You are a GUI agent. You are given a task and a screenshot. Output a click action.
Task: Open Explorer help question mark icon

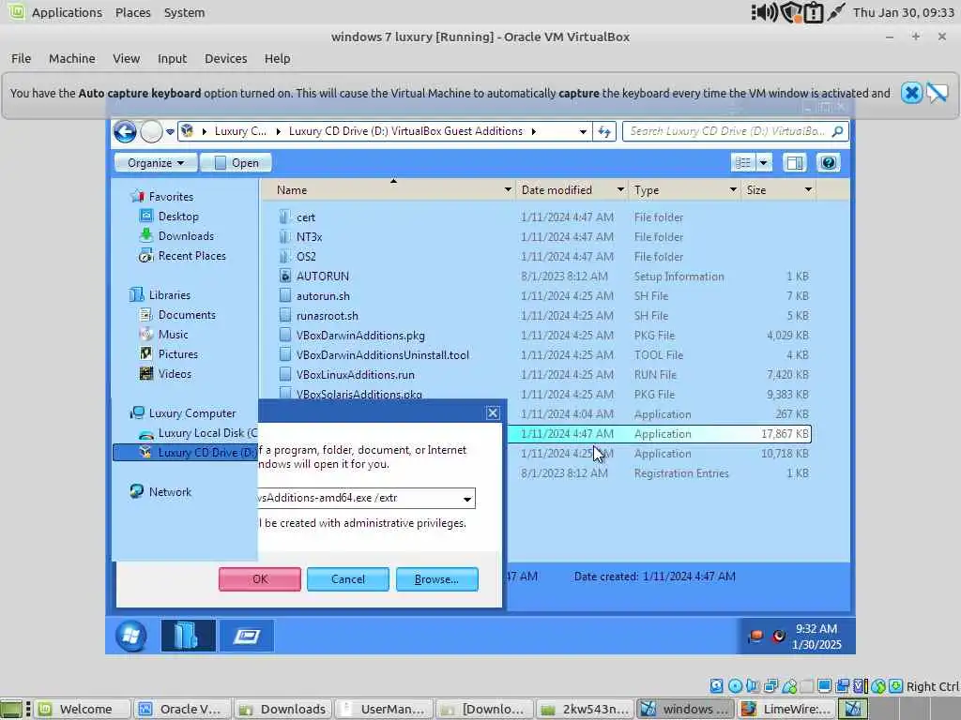(x=828, y=163)
